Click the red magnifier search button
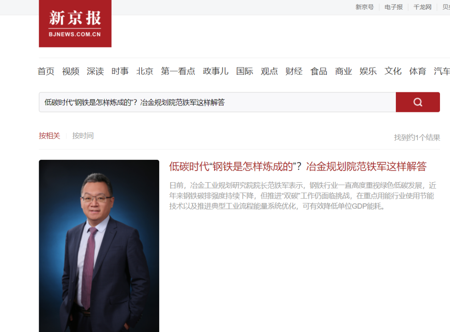 (x=417, y=102)
